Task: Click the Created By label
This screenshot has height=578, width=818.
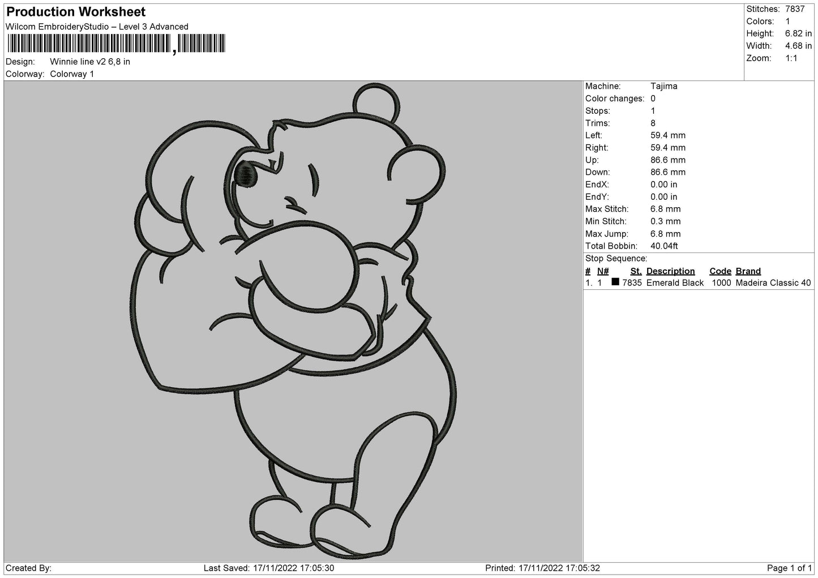Action: click(28, 568)
